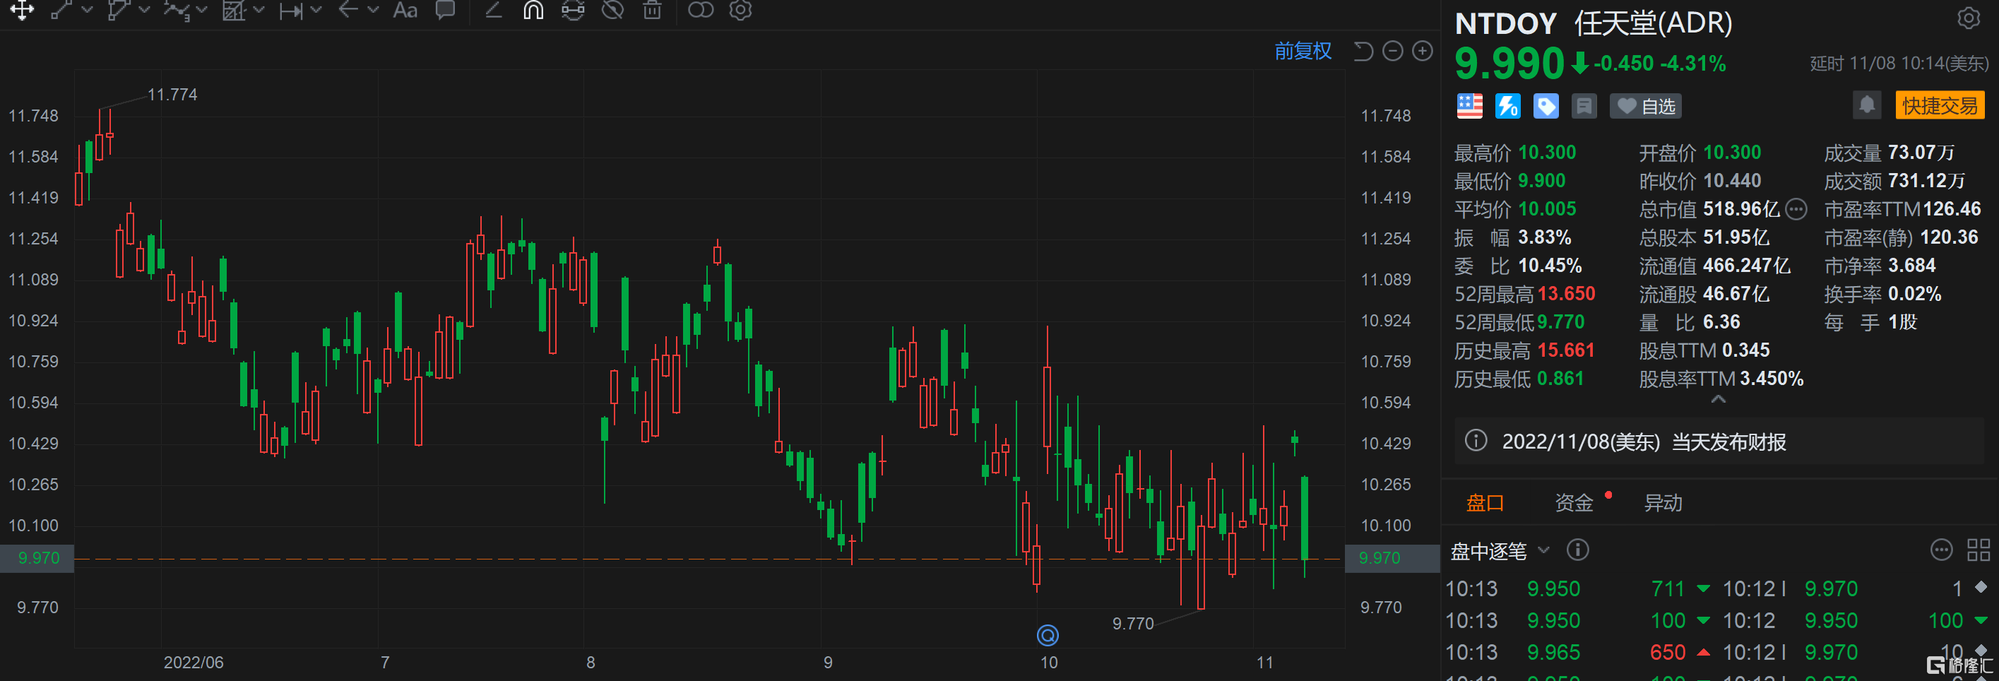Open the 前复权 adjustment mode selector
The height and width of the screenshot is (681, 1999).
point(1303,52)
